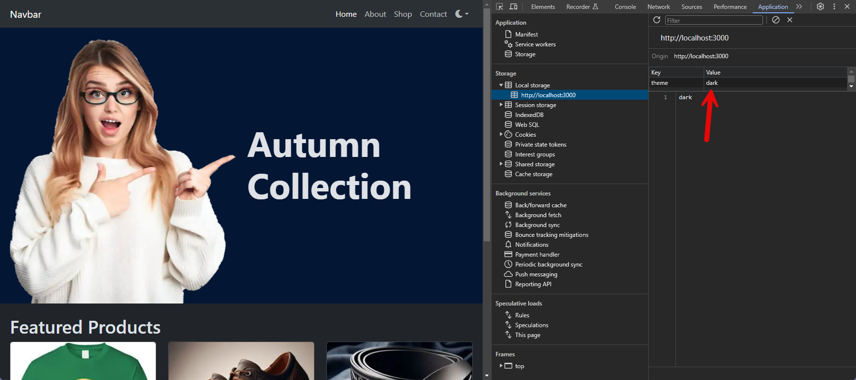Open Background fetch service
Image resolution: width=856 pixels, height=380 pixels.
coord(538,215)
